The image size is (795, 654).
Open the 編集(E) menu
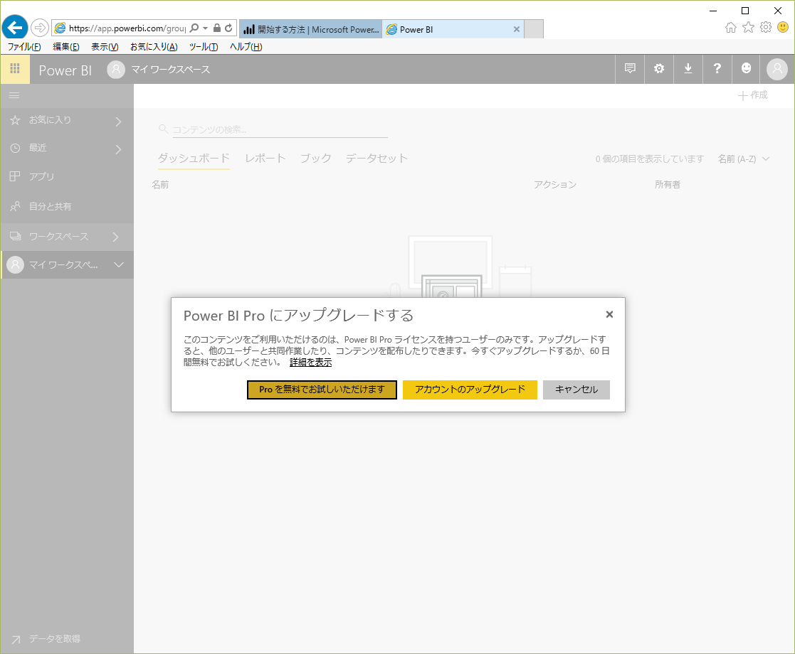point(66,47)
